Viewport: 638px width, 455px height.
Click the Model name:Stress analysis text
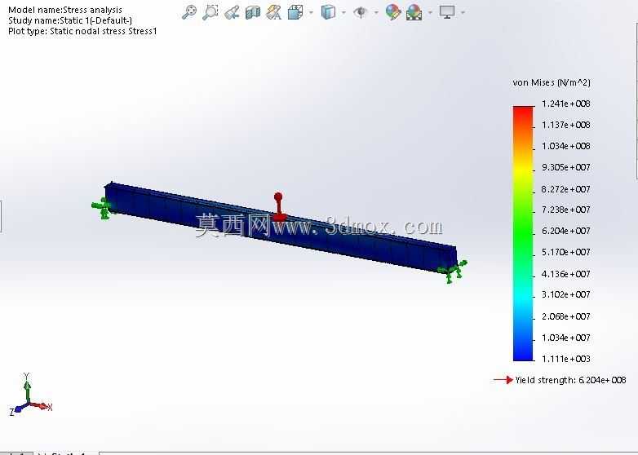(x=65, y=10)
